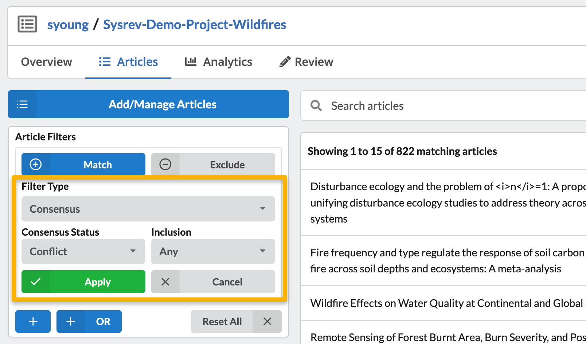Screen dimensions: 586x344
Task: Click the project list icon beside syoung
Action: pyautogui.click(x=27, y=24)
